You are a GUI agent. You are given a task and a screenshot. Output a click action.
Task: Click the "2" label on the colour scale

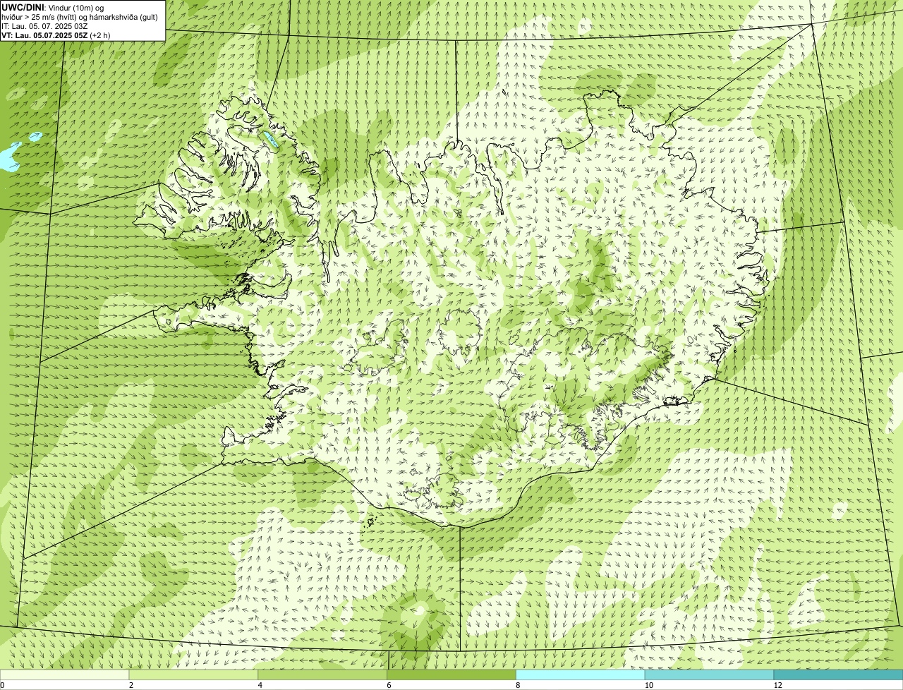131,685
